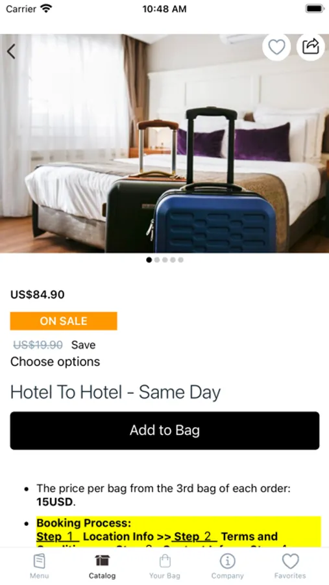The width and height of the screenshot is (329, 585).
Task: Jump to second image carousel dot
Action: (157, 259)
